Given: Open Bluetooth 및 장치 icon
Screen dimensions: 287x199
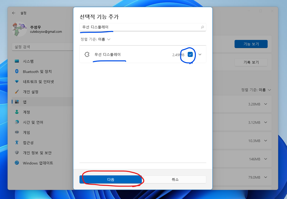Looking at the screenshot, I should 17,71.
